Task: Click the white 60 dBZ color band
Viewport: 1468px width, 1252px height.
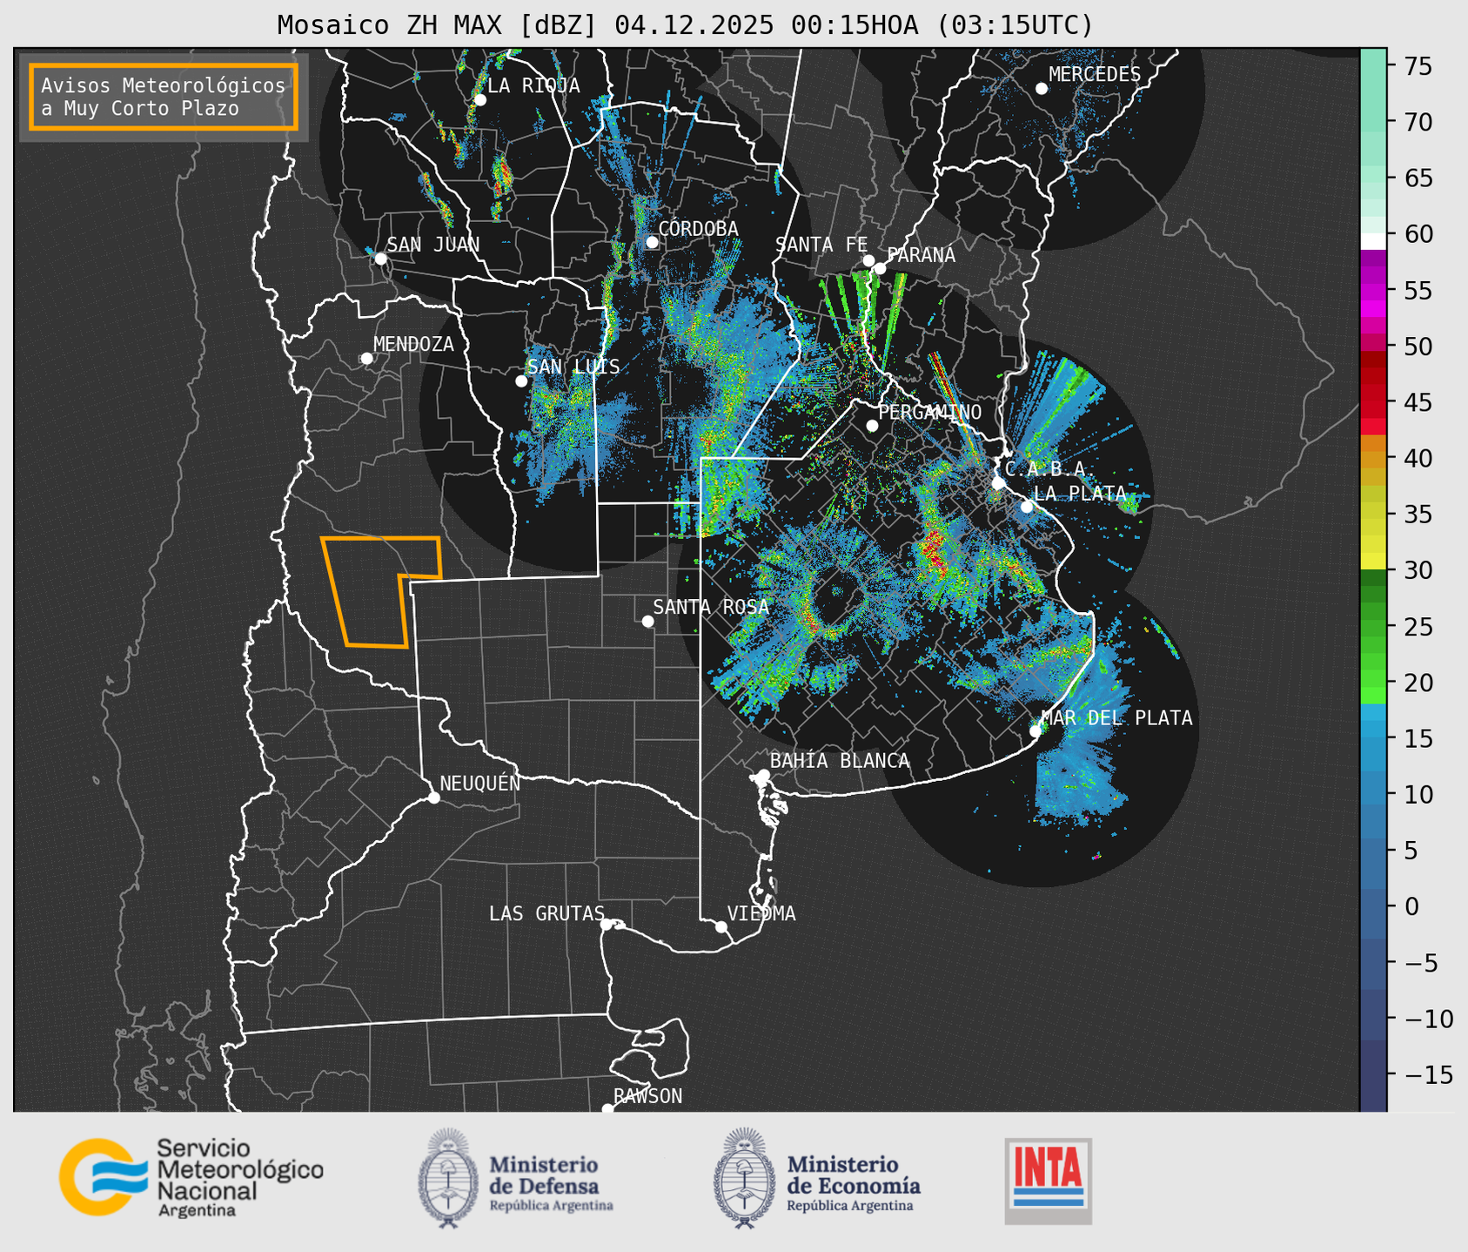Action: click(x=1373, y=240)
